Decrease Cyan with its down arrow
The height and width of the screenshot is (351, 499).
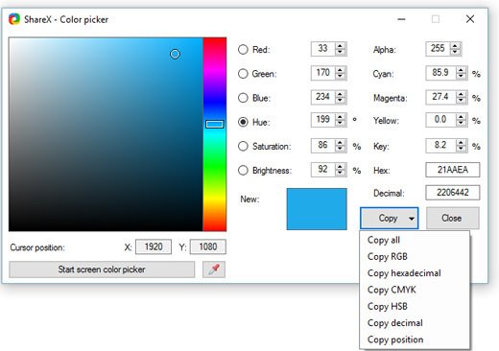point(461,76)
